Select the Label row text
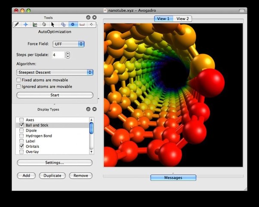 (31, 141)
